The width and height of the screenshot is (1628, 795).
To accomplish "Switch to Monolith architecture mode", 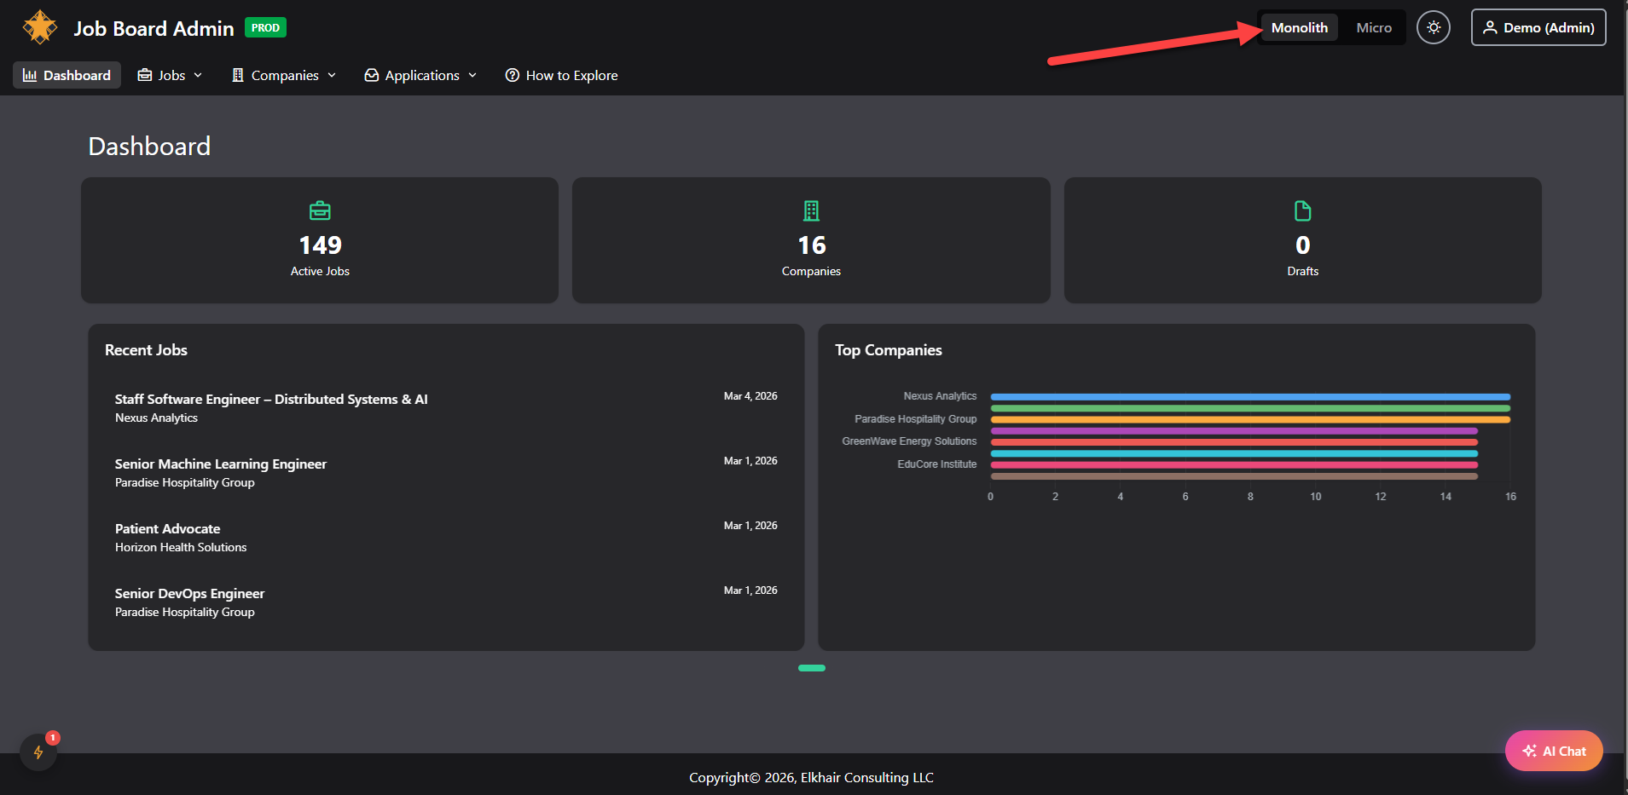I will [1299, 27].
